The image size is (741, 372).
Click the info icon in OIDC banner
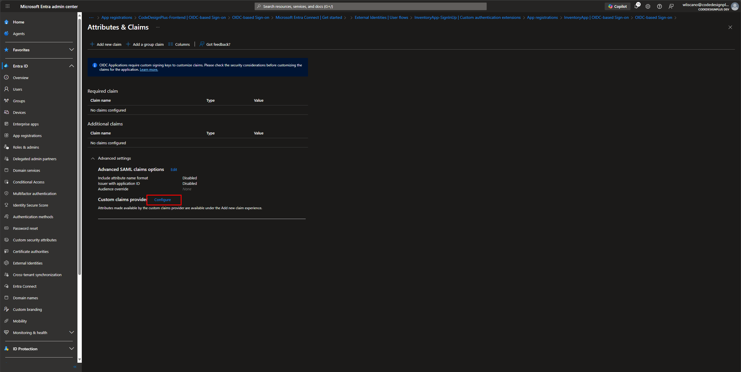coord(95,65)
